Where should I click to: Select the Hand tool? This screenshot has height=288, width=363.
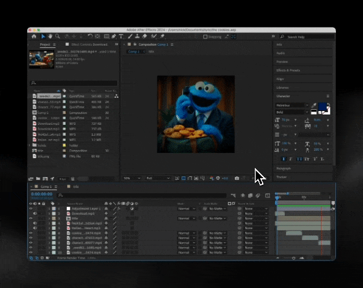point(50,36)
